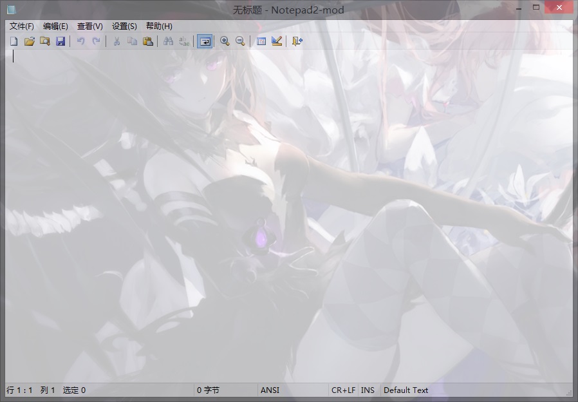Open the Browse files icon
578x402 pixels.
coord(44,41)
